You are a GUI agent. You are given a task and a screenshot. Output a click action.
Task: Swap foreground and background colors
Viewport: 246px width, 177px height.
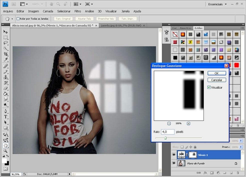[7, 156]
